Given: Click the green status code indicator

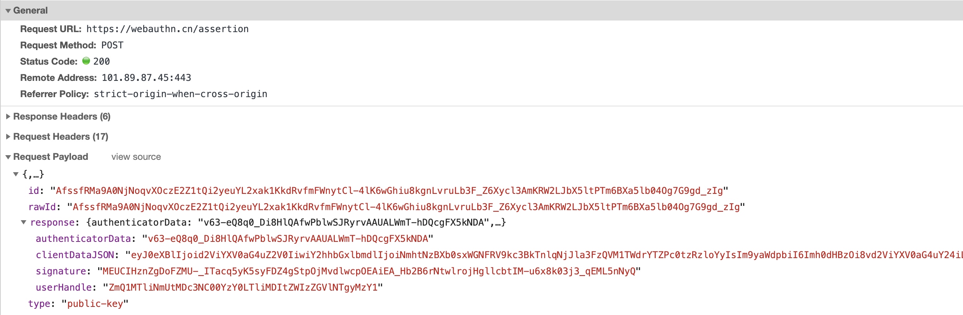Looking at the screenshot, I should pyautogui.click(x=86, y=61).
